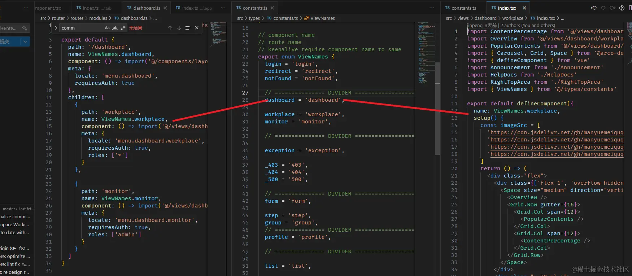Click 'modules' breadcrumb in left editor

click(98, 18)
